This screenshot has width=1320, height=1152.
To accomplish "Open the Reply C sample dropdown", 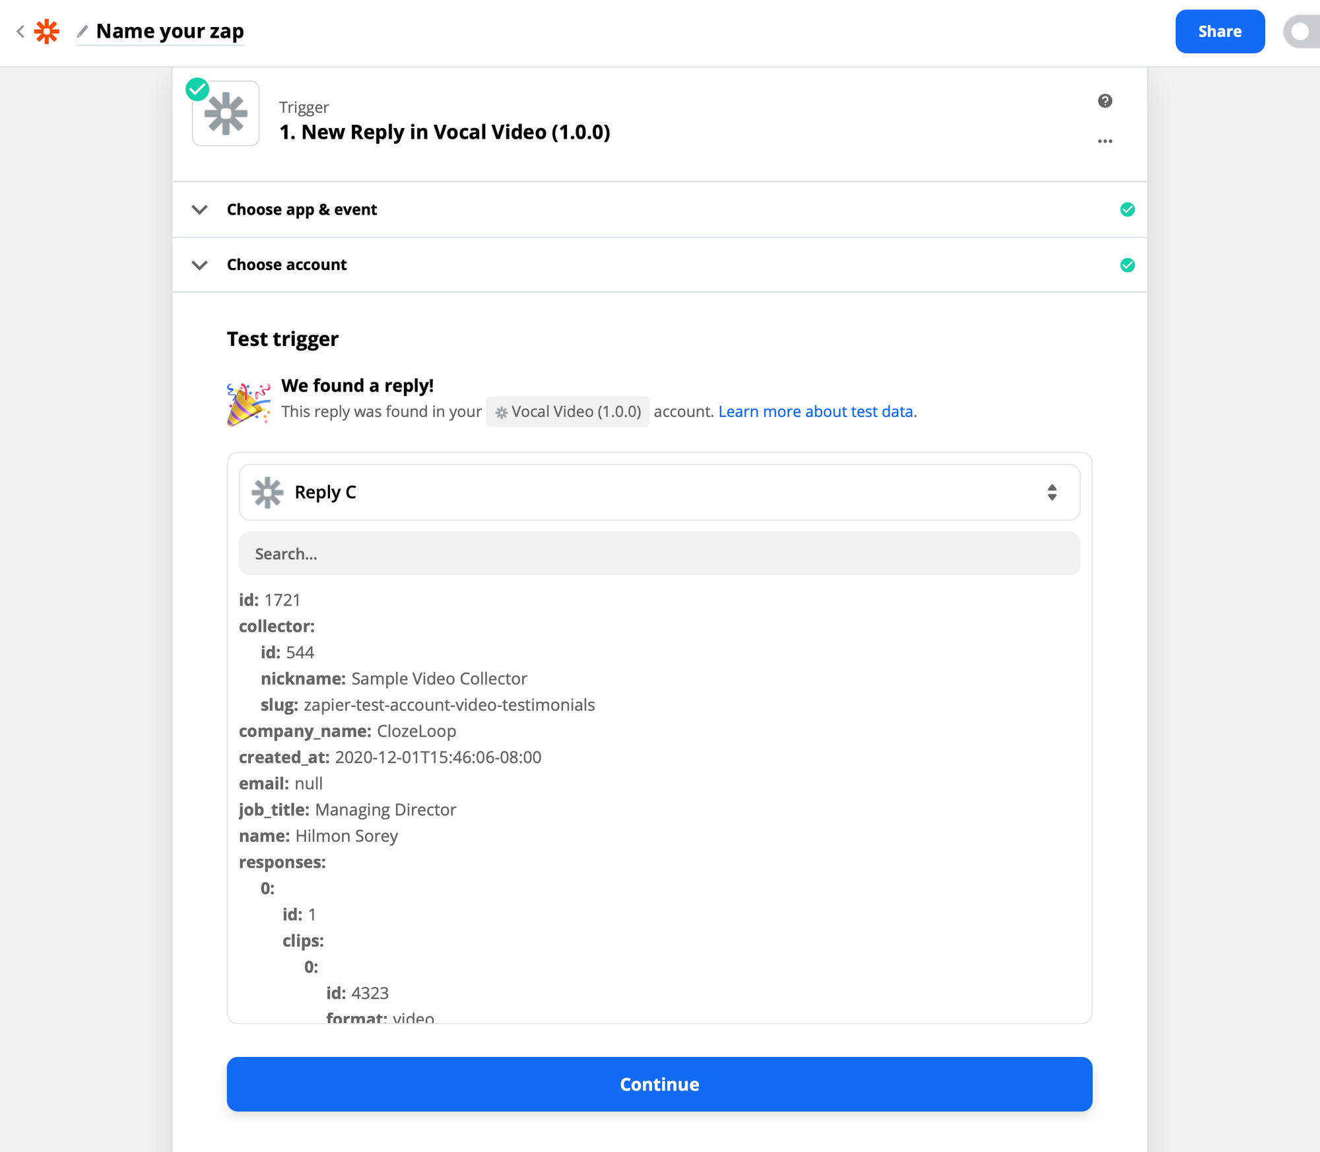I will tap(659, 492).
